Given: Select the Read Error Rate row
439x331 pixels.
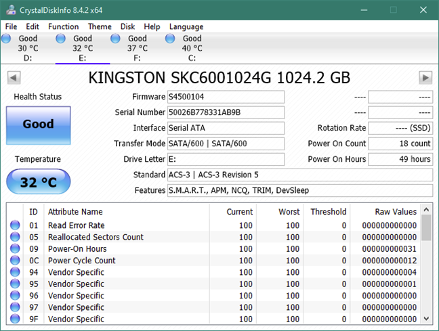Looking at the screenshot, I should pyautogui.click(x=213, y=225).
